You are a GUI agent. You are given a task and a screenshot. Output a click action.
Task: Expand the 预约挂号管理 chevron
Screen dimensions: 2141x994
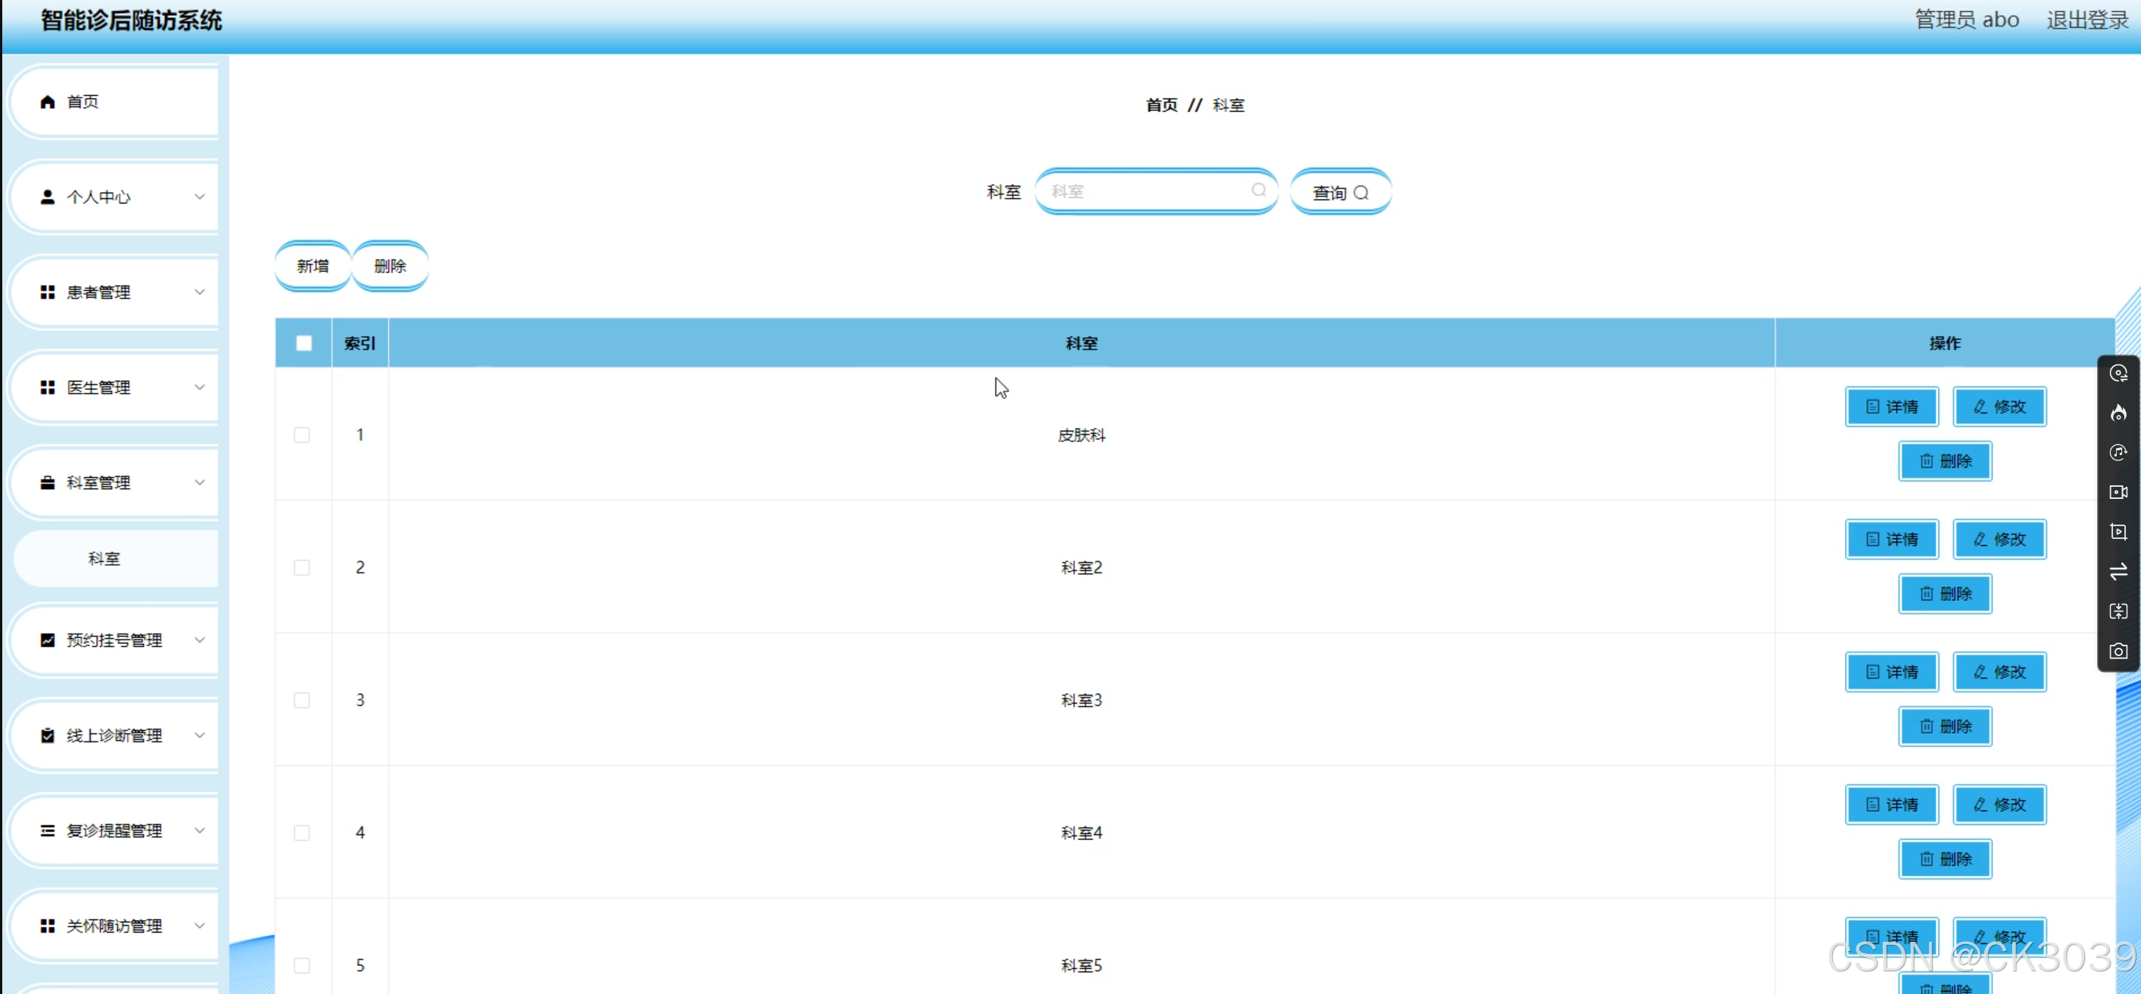click(200, 640)
